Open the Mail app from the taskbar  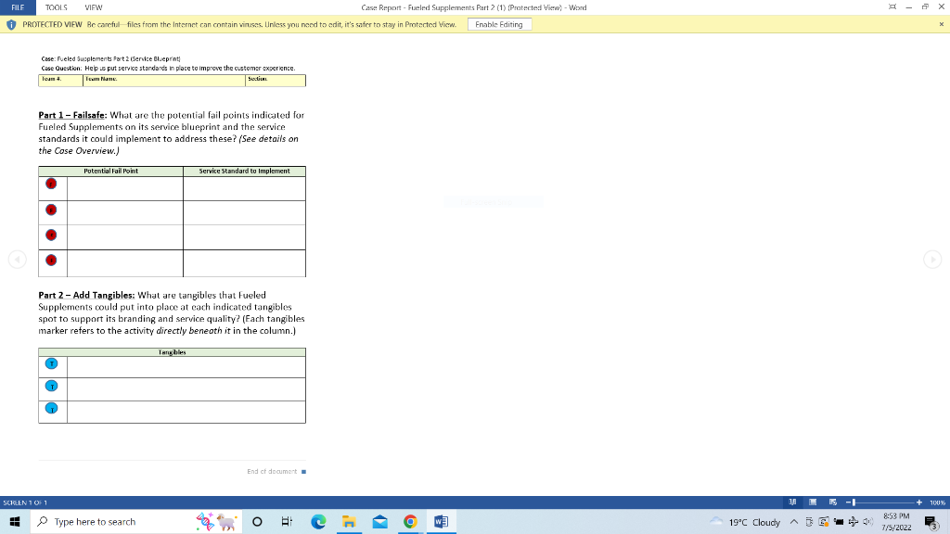pos(379,521)
